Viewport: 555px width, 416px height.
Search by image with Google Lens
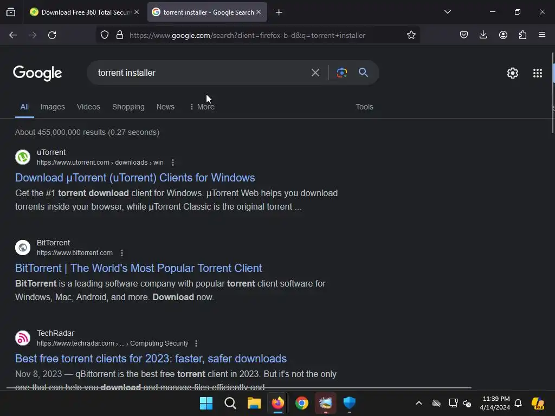[x=341, y=73]
